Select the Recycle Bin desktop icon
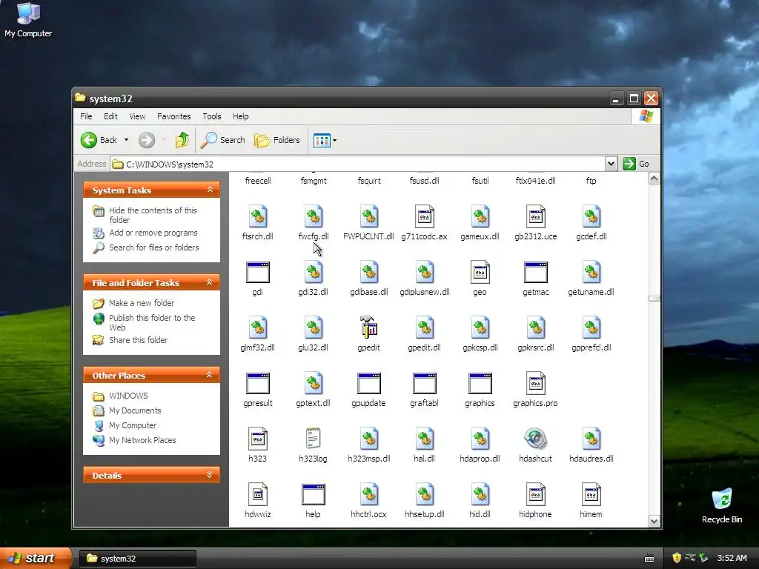Image resolution: width=759 pixels, height=569 pixels. point(722,506)
